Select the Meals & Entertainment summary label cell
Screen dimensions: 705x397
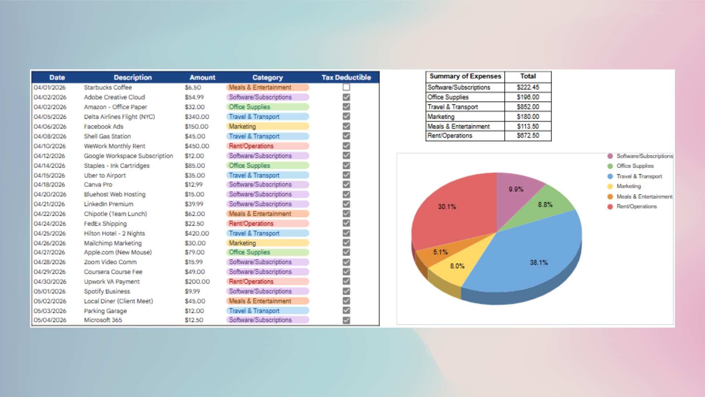465,126
